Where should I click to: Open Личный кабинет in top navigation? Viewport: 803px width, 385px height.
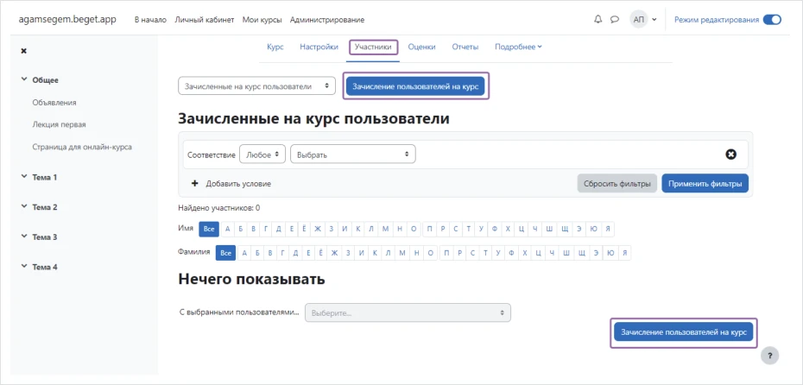tap(205, 20)
